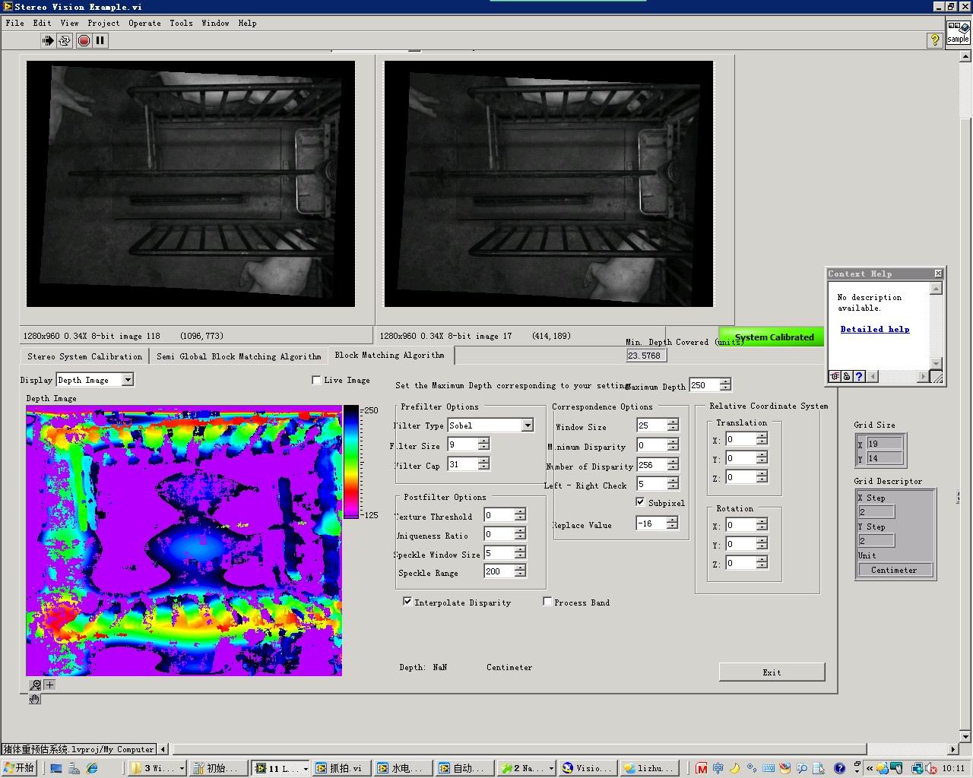Close the Context Help window
Viewport: 973px width, 778px height.
[x=938, y=274]
